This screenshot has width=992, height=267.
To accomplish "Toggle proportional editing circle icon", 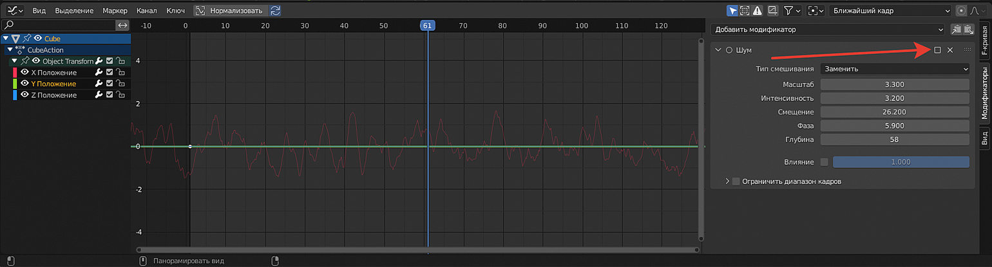I will [x=962, y=11].
